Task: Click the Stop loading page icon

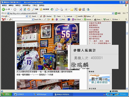Action: click(x=21, y=9)
